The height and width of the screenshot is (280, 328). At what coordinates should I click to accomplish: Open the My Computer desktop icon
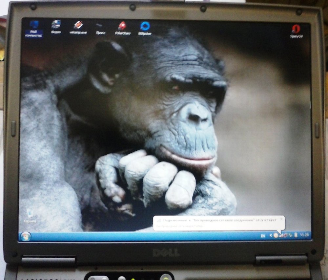pos(34,28)
